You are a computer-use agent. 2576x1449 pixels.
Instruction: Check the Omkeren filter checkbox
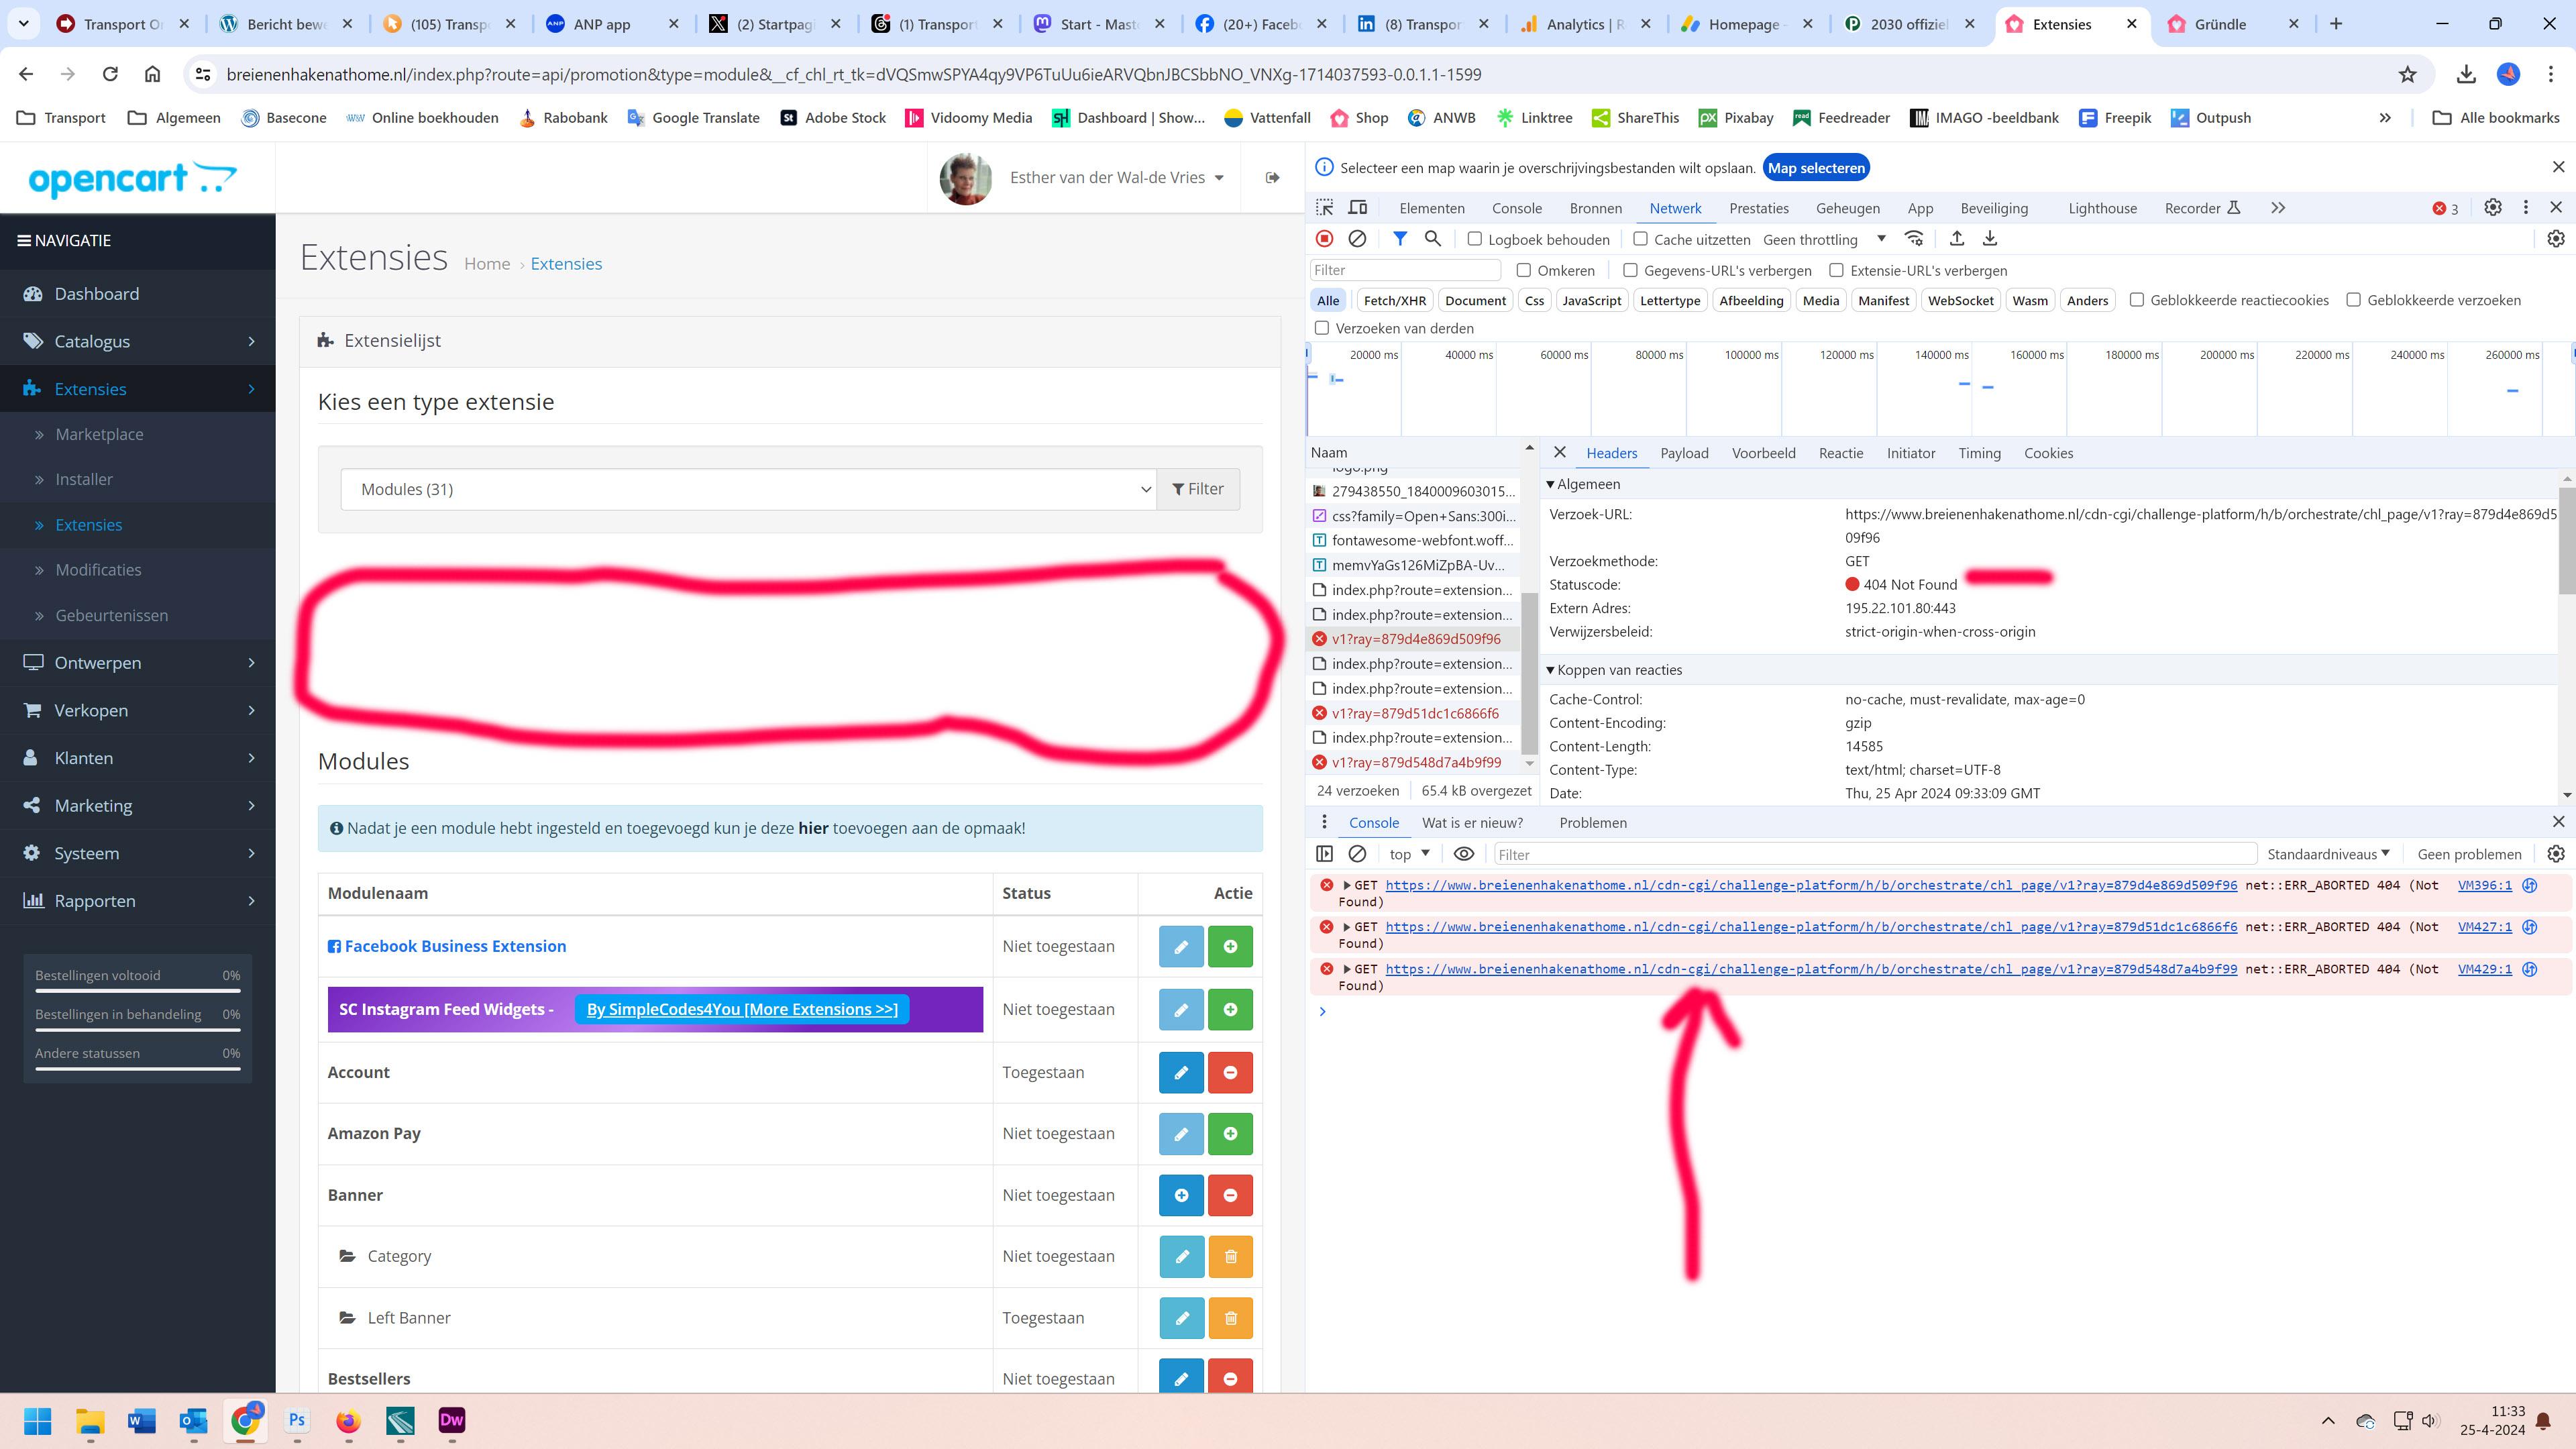1523,270
